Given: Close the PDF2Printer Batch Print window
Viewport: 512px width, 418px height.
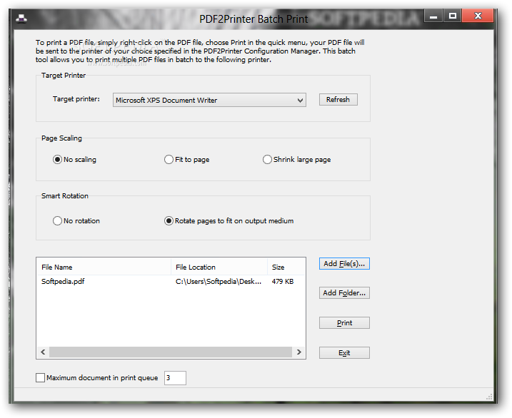Looking at the screenshot, I should [x=478, y=16].
